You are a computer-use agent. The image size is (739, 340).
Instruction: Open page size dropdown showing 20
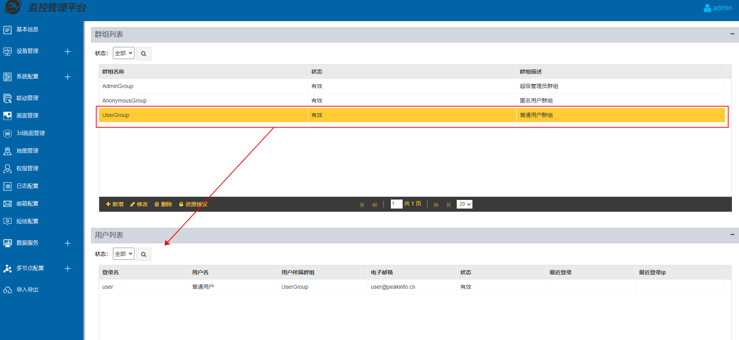click(465, 204)
